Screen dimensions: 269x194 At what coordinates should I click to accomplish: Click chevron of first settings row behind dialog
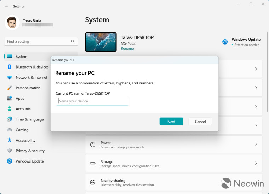coord(256,69)
